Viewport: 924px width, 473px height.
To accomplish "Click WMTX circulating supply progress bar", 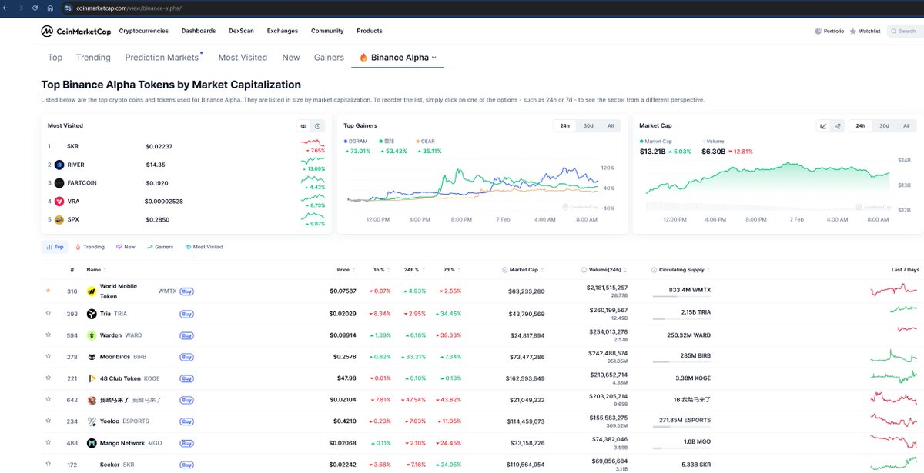I will [681, 297].
